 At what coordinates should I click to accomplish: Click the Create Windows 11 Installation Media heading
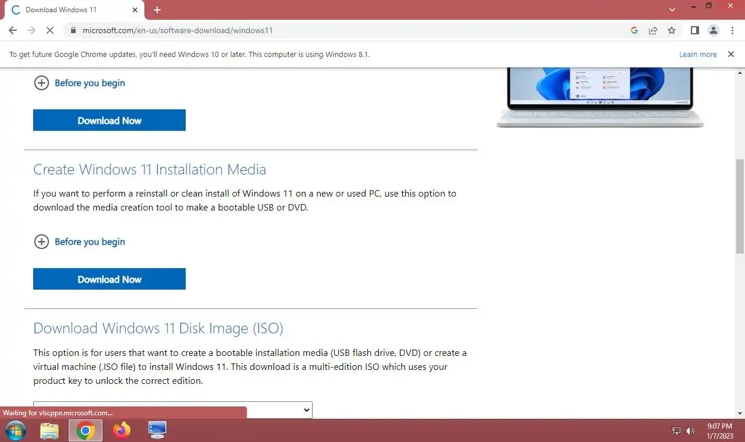(150, 169)
